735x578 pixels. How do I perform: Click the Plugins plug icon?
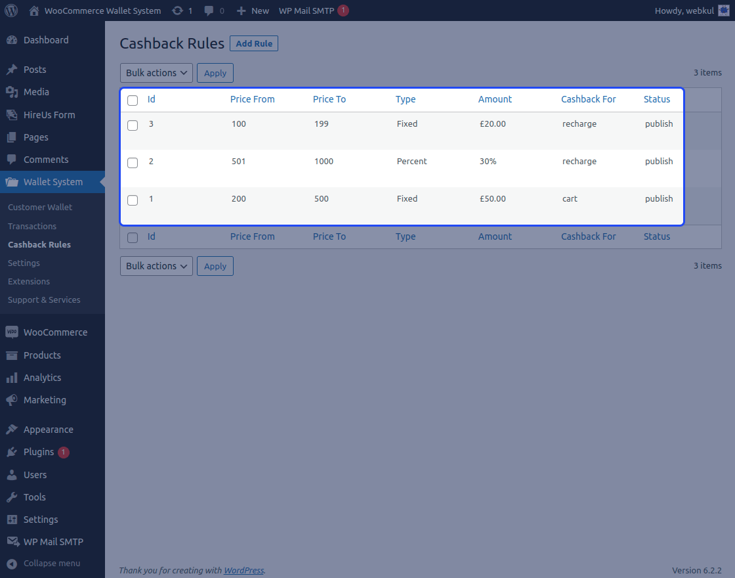pyautogui.click(x=12, y=452)
